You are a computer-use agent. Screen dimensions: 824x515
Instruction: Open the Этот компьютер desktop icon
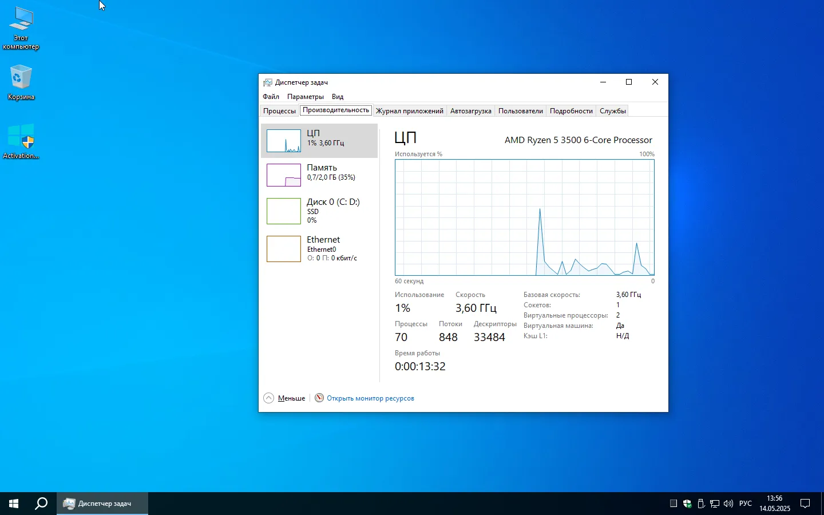[x=21, y=29]
